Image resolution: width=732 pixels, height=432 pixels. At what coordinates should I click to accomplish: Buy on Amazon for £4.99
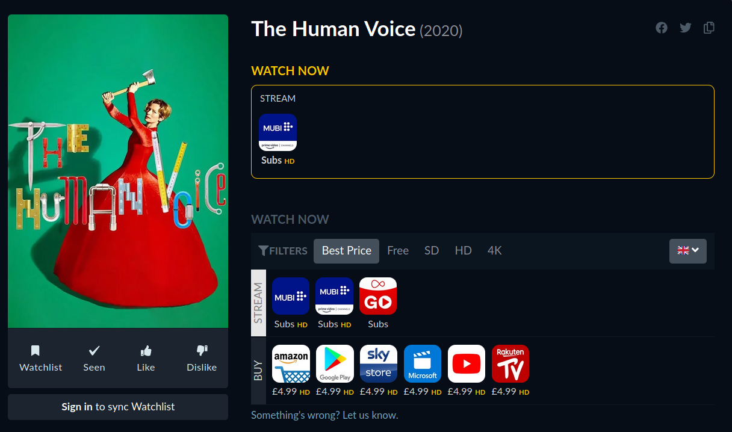[x=291, y=363]
